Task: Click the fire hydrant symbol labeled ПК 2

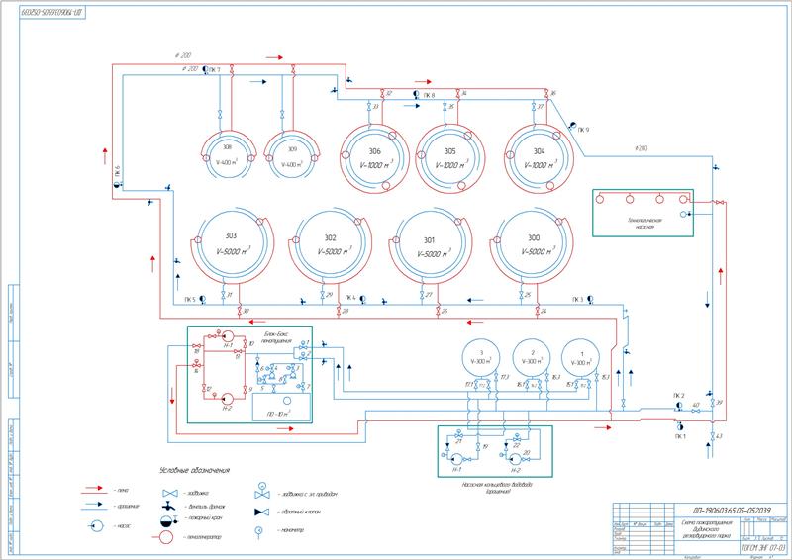Action: 679,406
